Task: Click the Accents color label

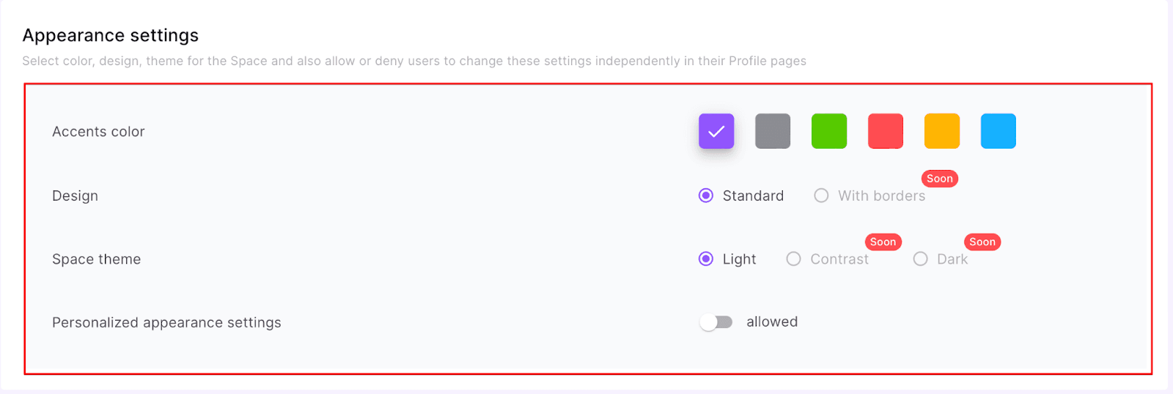Action: (98, 132)
